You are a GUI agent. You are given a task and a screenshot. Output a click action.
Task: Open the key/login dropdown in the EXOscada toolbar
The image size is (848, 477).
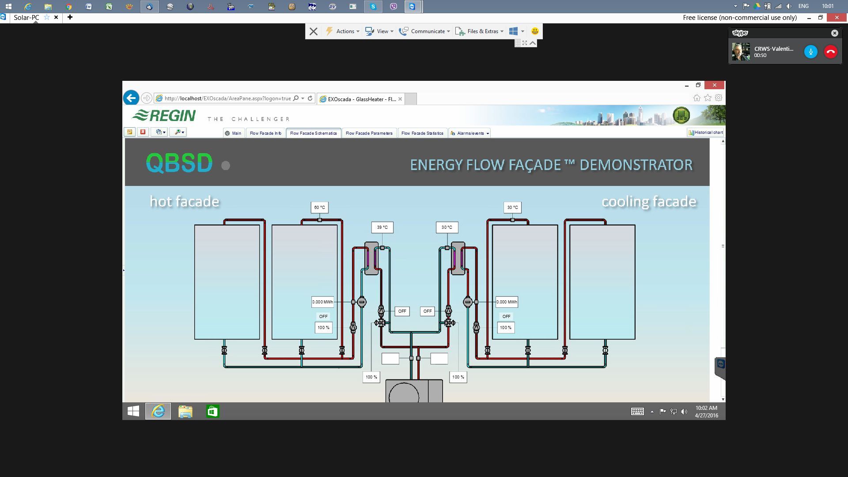[179, 132]
